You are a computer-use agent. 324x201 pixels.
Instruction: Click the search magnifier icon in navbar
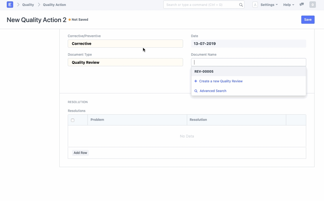tap(241, 5)
